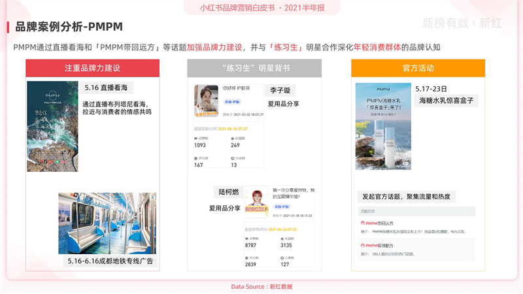523x294 pixels.
Task: Click the 2021-06-26 07:27 update timestamp
Action: tap(233, 129)
